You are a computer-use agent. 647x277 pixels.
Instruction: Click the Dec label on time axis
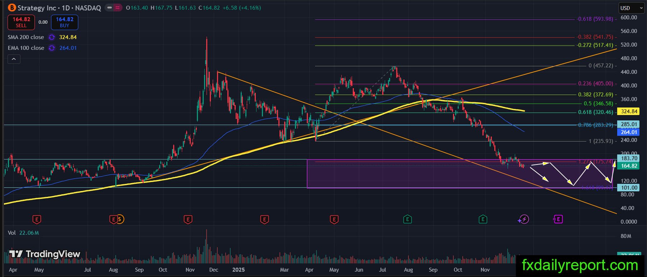[214, 270]
